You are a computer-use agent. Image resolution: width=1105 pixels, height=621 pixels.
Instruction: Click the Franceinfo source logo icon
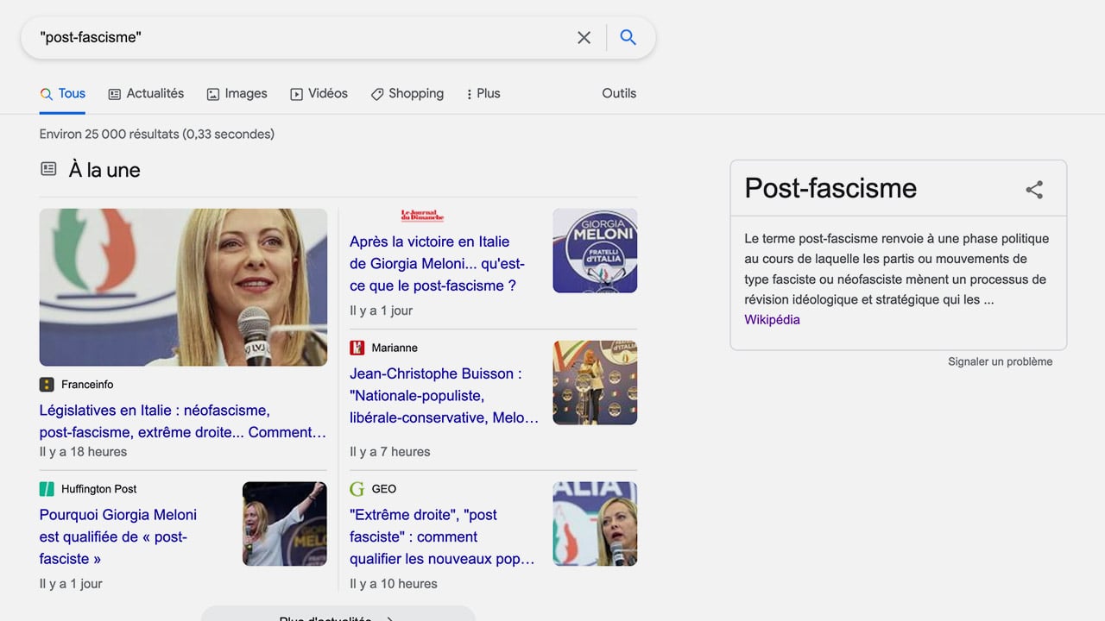pos(47,385)
